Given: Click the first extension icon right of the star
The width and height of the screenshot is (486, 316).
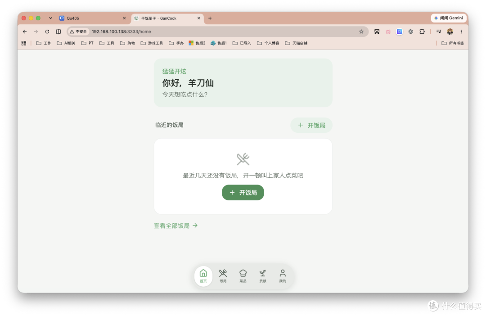Looking at the screenshot, I should [377, 32].
